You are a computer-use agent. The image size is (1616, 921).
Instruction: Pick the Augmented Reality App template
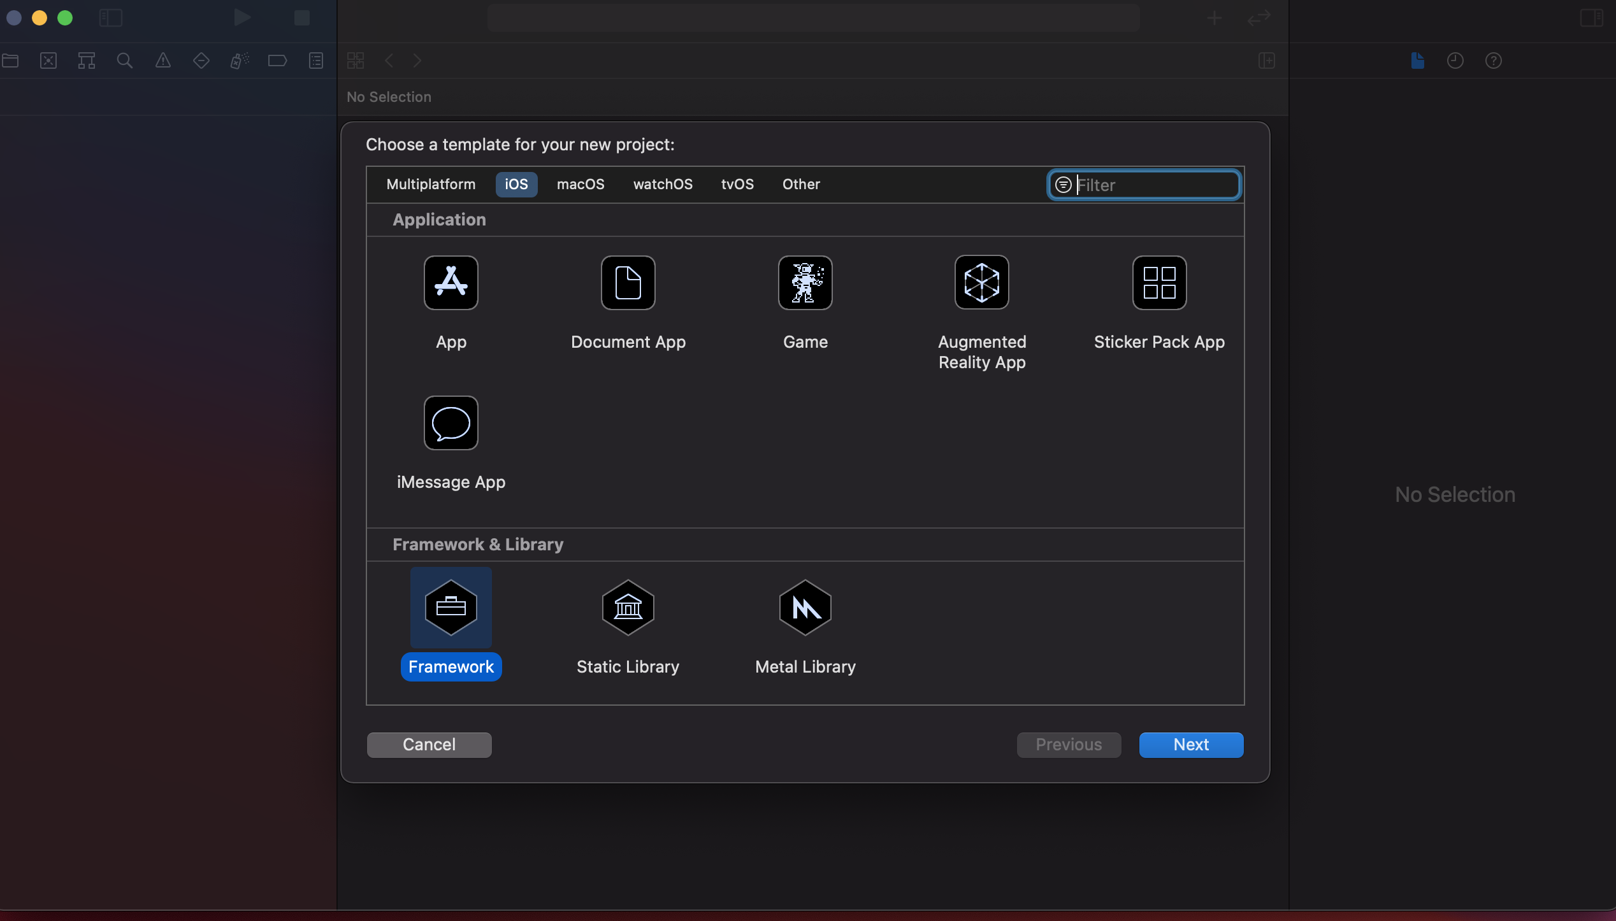pos(981,283)
